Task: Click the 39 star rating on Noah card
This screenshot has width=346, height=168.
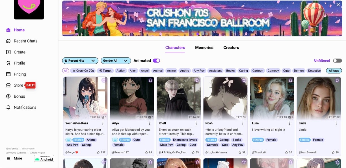Action: tap(242, 152)
